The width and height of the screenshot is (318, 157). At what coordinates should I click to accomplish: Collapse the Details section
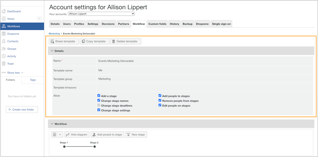click(x=52, y=51)
